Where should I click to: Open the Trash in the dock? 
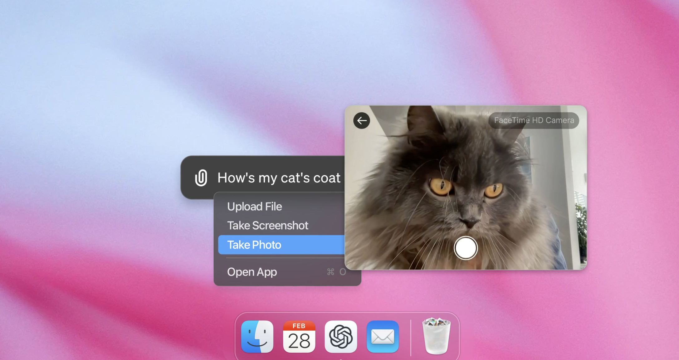pos(436,336)
